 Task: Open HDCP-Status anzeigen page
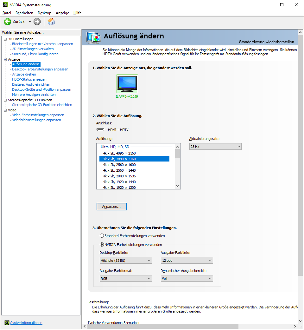click(29, 79)
